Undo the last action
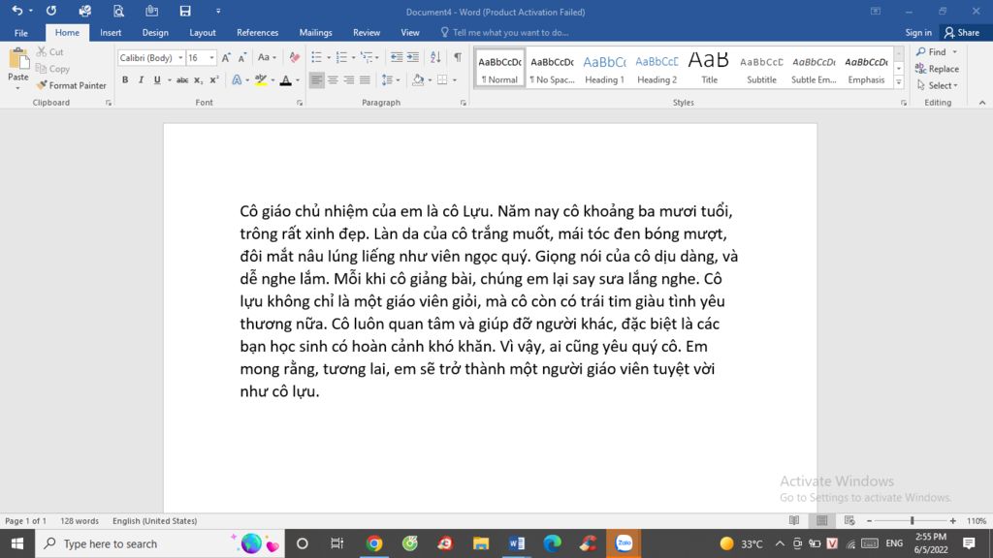The width and height of the screenshot is (993, 558). pyautogui.click(x=16, y=11)
